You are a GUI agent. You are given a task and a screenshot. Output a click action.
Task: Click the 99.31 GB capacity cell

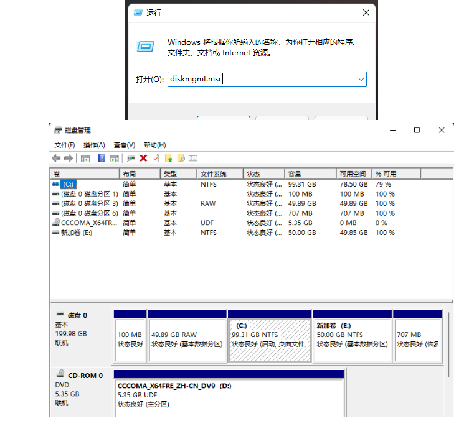(x=302, y=184)
